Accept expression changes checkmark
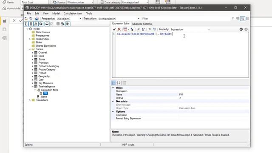The image size is (272, 153). point(114,29)
